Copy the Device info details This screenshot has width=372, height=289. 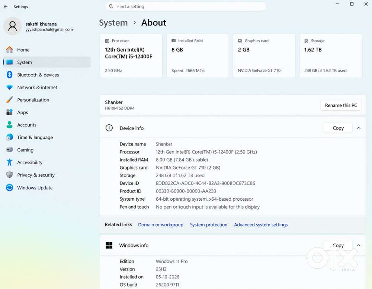338,128
